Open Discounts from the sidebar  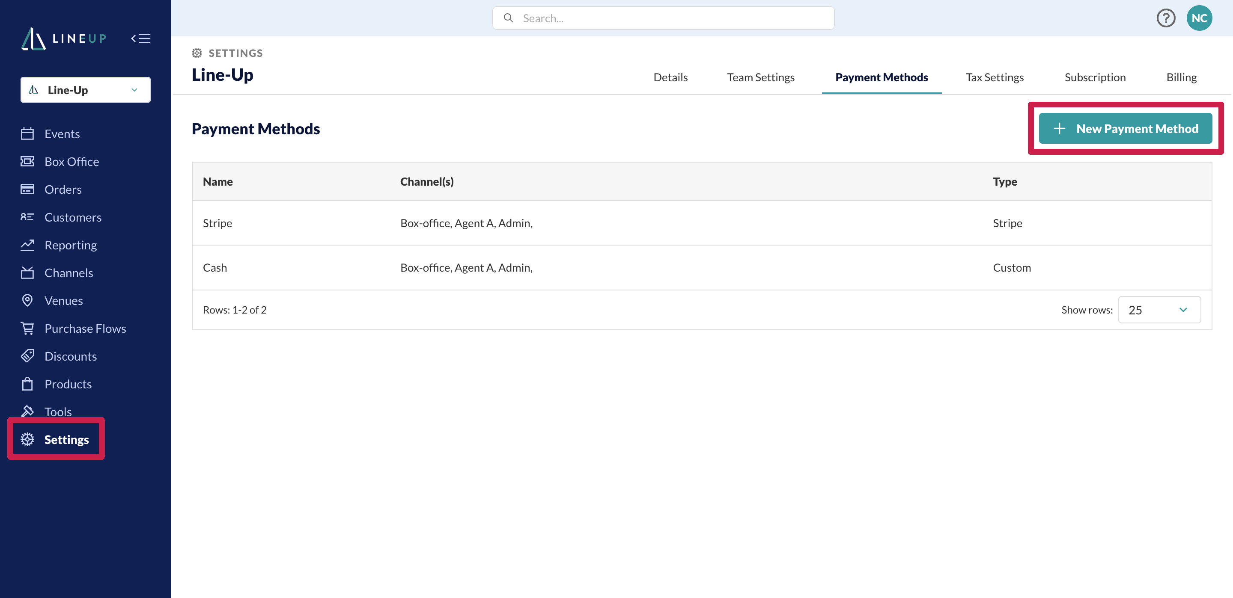tap(70, 355)
